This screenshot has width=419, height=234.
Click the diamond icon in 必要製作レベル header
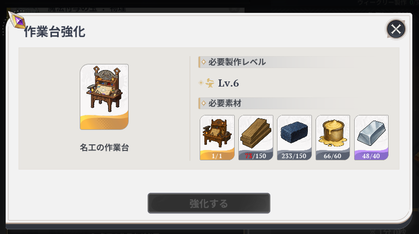(204, 62)
